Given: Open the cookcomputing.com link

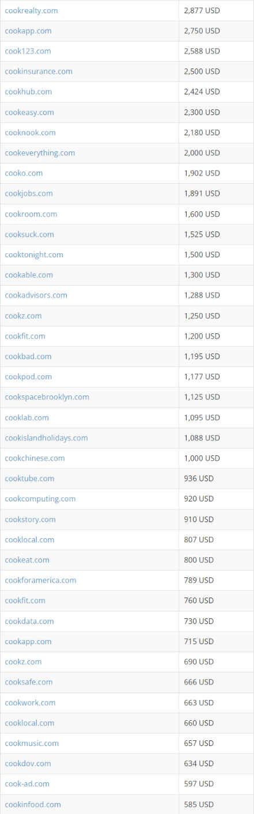Looking at the screenshot, I should [x=40, y=499].
